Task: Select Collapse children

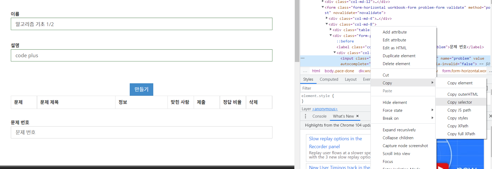Action: tap(398, 138)
